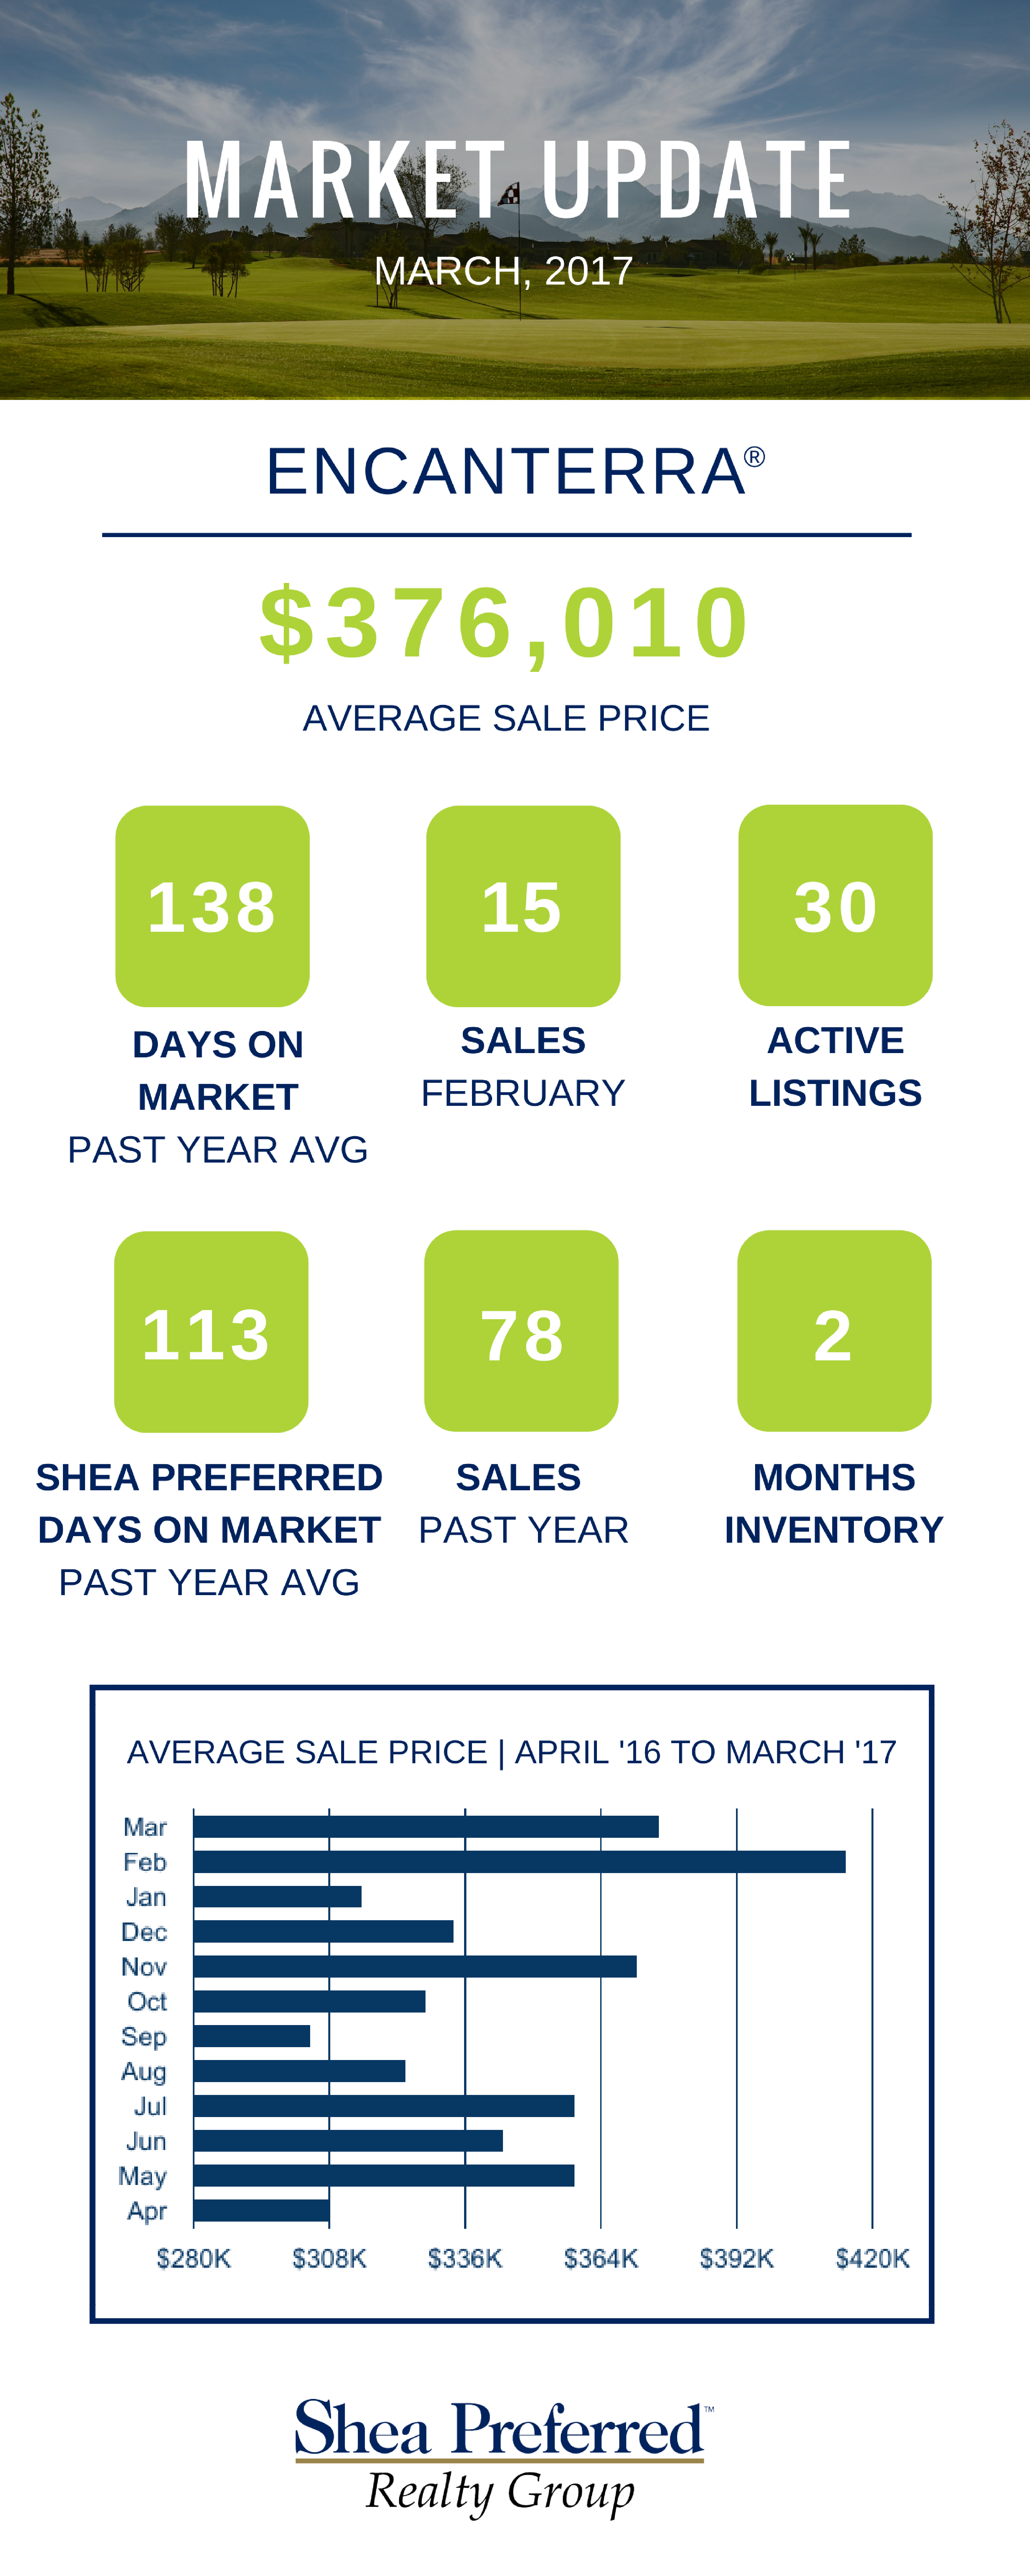The image size is (1030, 2576).
Task: Click the green 78 sales past year tile
Action: coord(521,1331)
